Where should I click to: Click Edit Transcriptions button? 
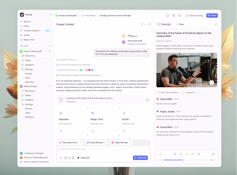pyautogui.click(x=168, y=92)
